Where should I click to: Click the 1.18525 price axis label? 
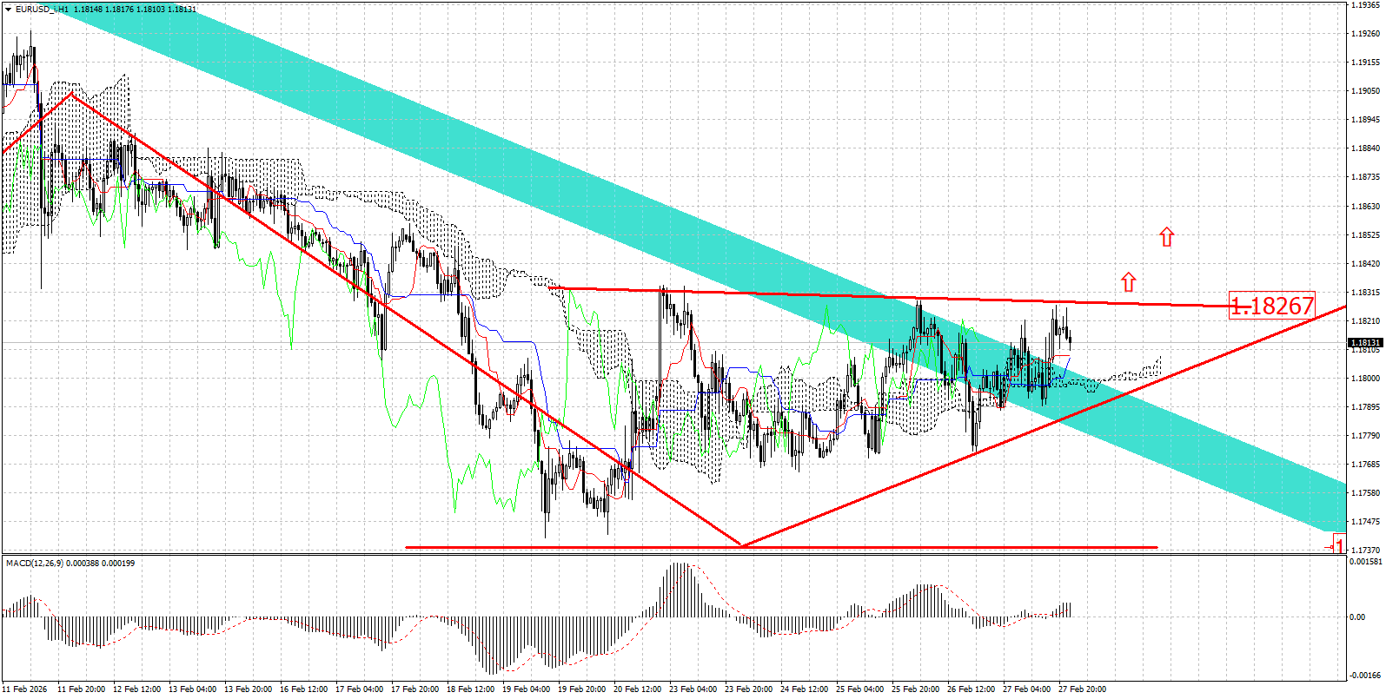[1366, 235]
